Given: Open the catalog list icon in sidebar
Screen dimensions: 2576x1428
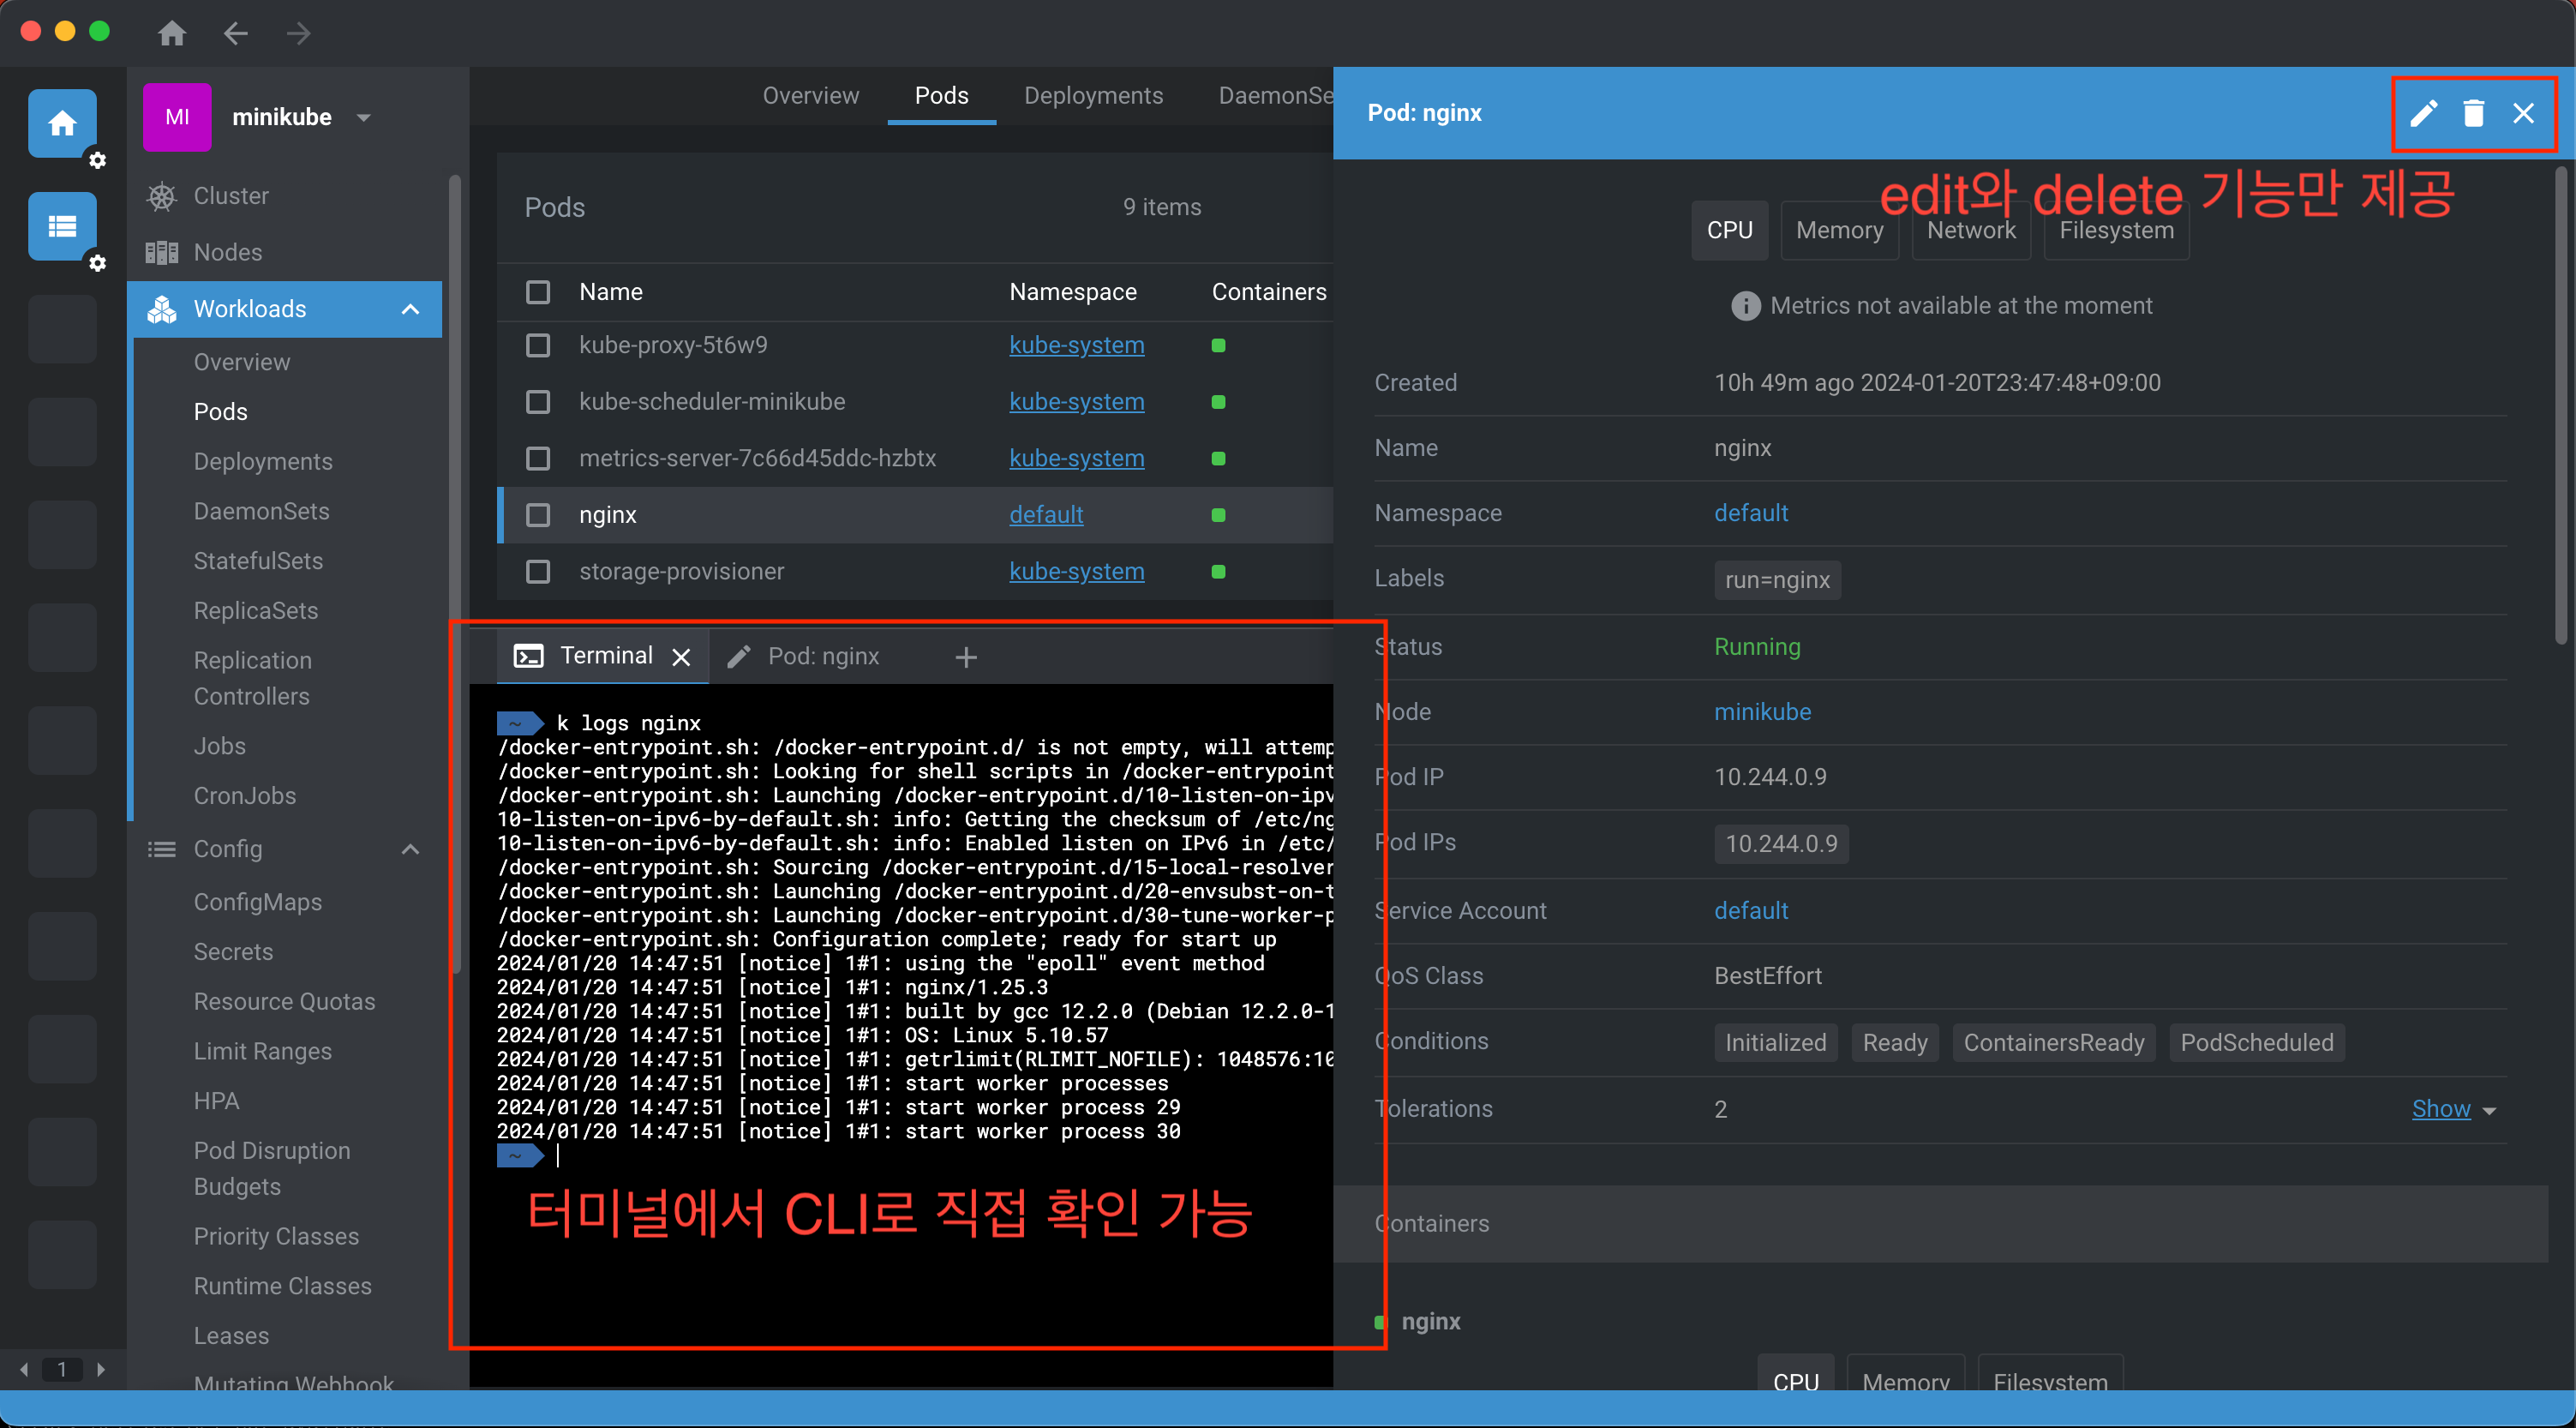Looking at the screenshot, I should click(x=62, y=226).
